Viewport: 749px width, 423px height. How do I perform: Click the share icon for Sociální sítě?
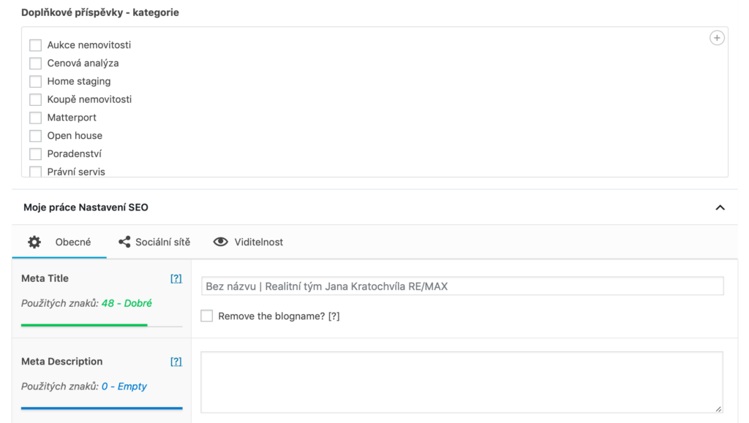coord(124,242)
